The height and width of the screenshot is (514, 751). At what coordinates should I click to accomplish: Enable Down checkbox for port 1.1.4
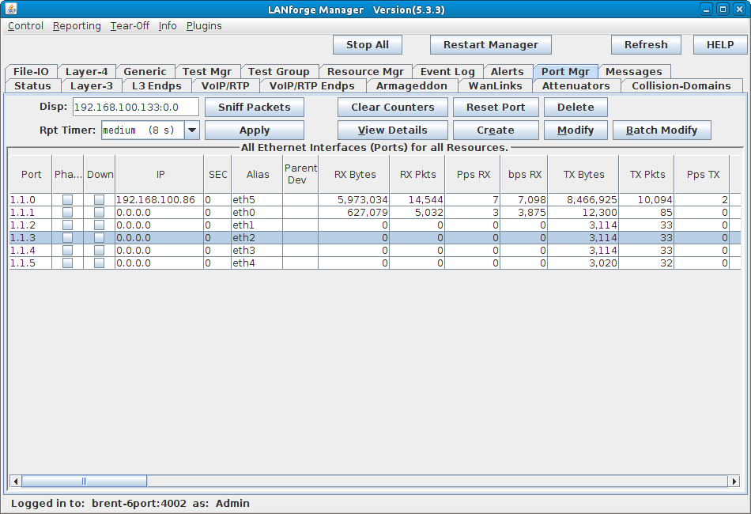pos(99,251)
